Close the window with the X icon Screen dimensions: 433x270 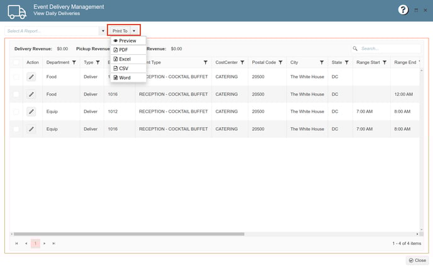point(425,10)
